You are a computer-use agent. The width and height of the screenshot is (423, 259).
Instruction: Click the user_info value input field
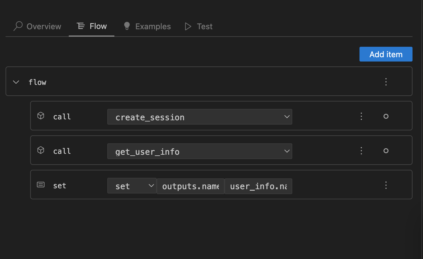[x=258, y=186]
